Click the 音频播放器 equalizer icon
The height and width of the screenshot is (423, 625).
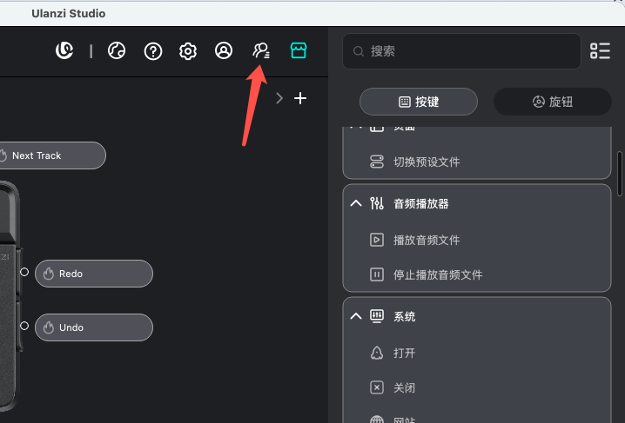click(377, 203)
